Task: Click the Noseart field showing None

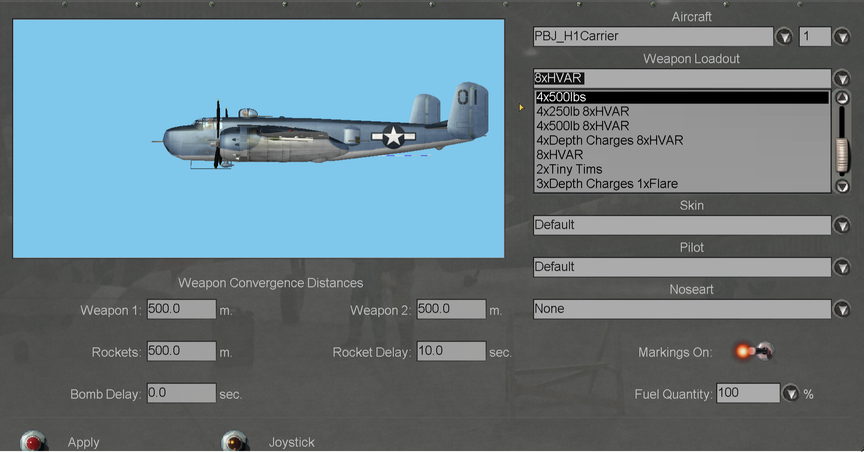Action: [682, 309]
